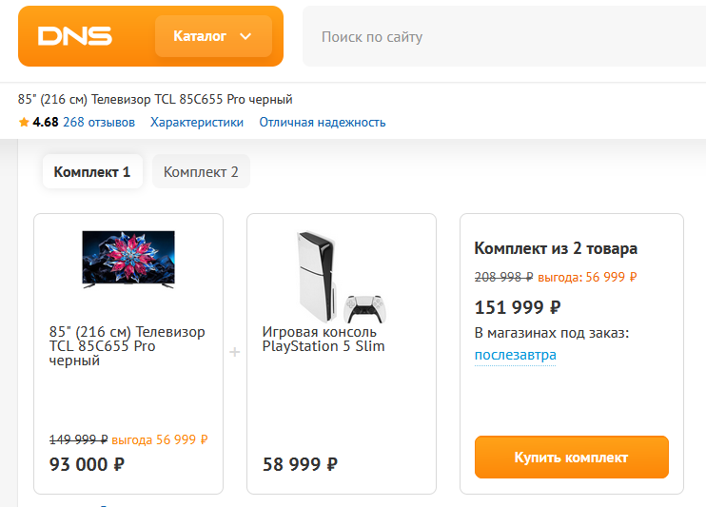Viewport: 706px width, 507px height.
Task: Switch to the Комплект 2 tab
Action: [201, 172]
